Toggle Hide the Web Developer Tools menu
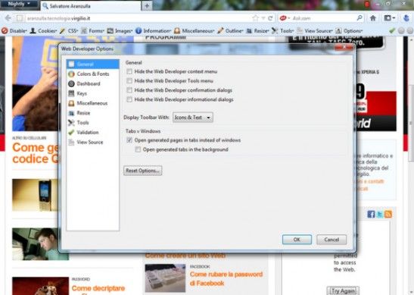 pos(129,80)
